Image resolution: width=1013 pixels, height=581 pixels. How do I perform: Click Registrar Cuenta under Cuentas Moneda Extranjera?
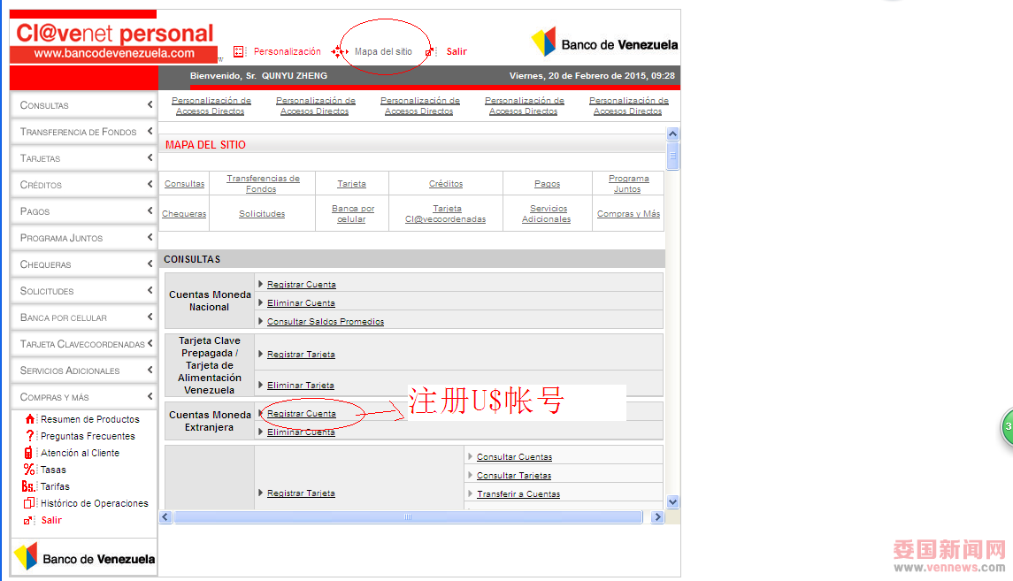pyautogui.click(x=301, y=414)
